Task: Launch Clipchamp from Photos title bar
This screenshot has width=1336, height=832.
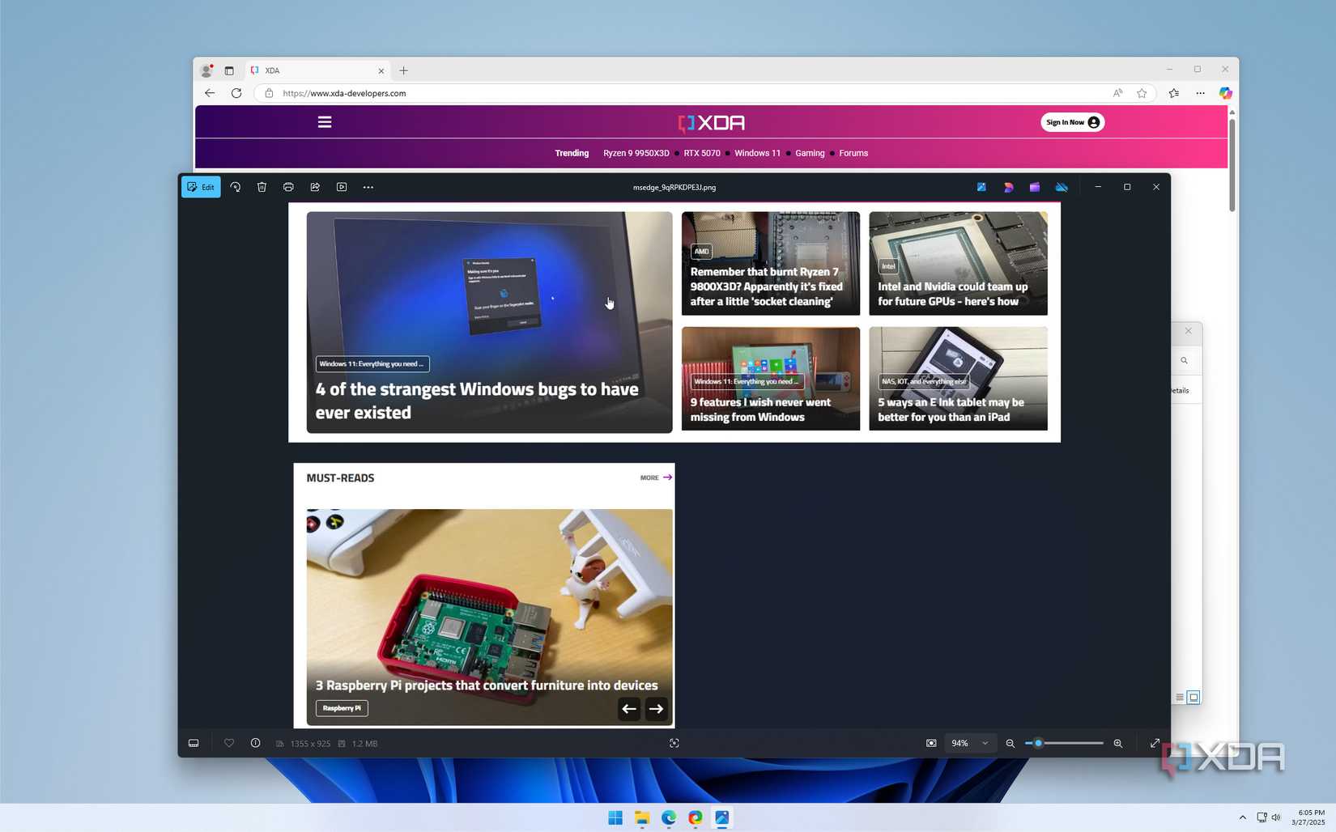Action: pyautogui.click(x=1035, y=187)
